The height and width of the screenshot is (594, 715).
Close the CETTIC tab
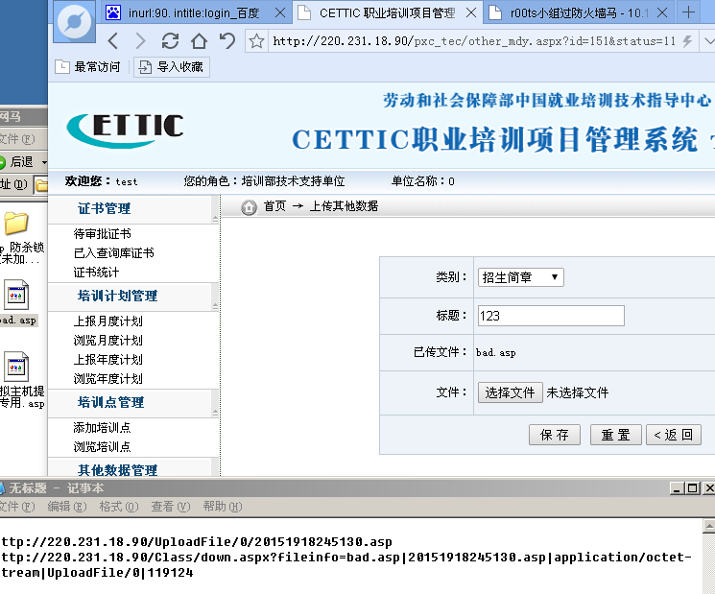[471, 12]
